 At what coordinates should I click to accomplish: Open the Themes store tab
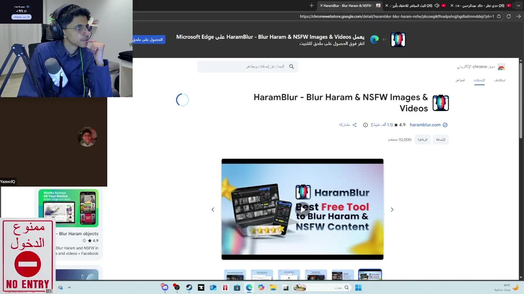460,80
